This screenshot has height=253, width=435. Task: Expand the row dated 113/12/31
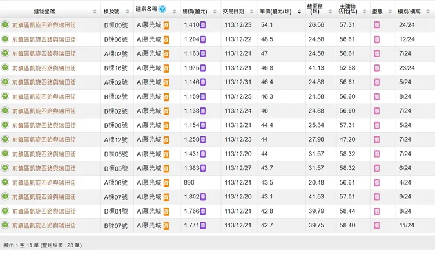[5, 82]
